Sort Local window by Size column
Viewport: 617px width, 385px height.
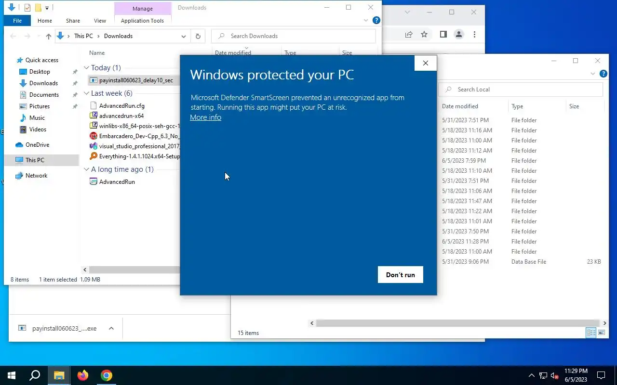(574, 106)
